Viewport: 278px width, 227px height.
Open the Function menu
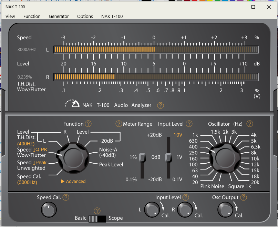32,16
